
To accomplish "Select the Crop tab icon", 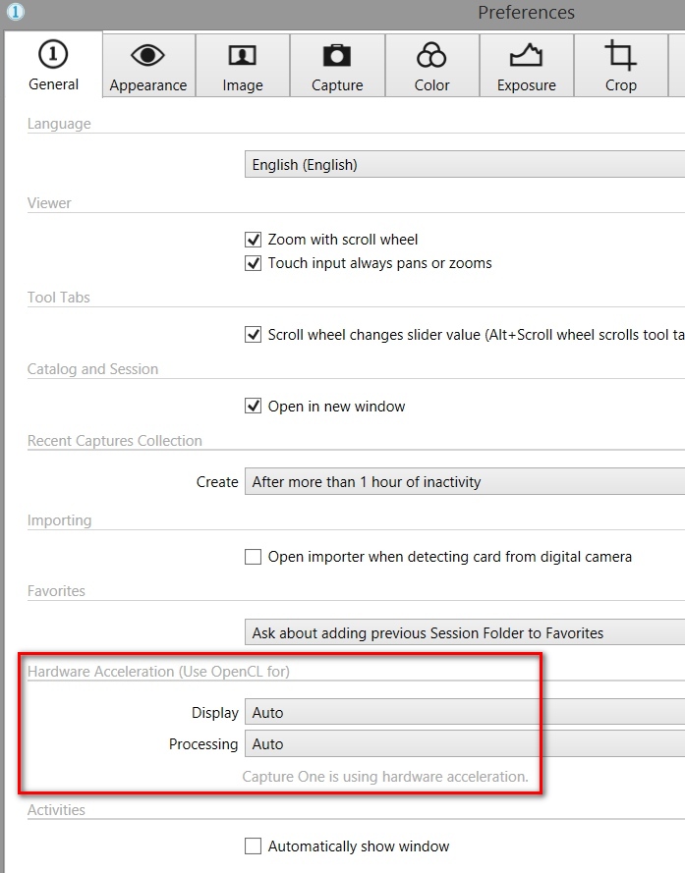I will (620, 55).
